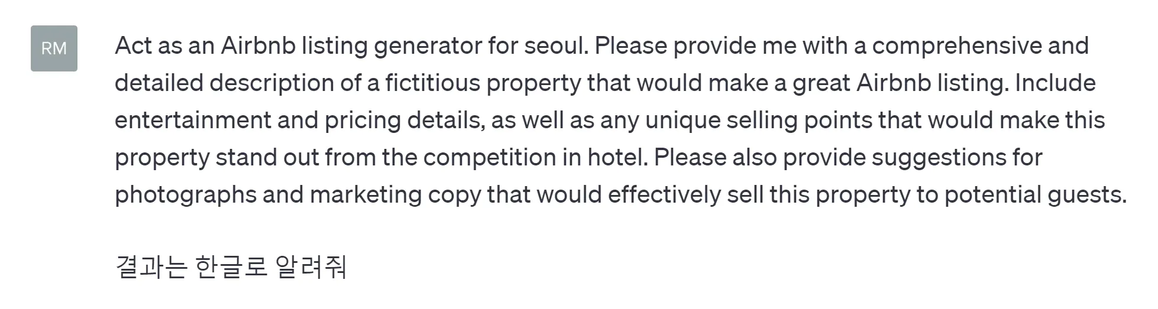Click the word "photographs" in the message
The height and width of the screenshot is (309, 1158).
tap(185, 195)
